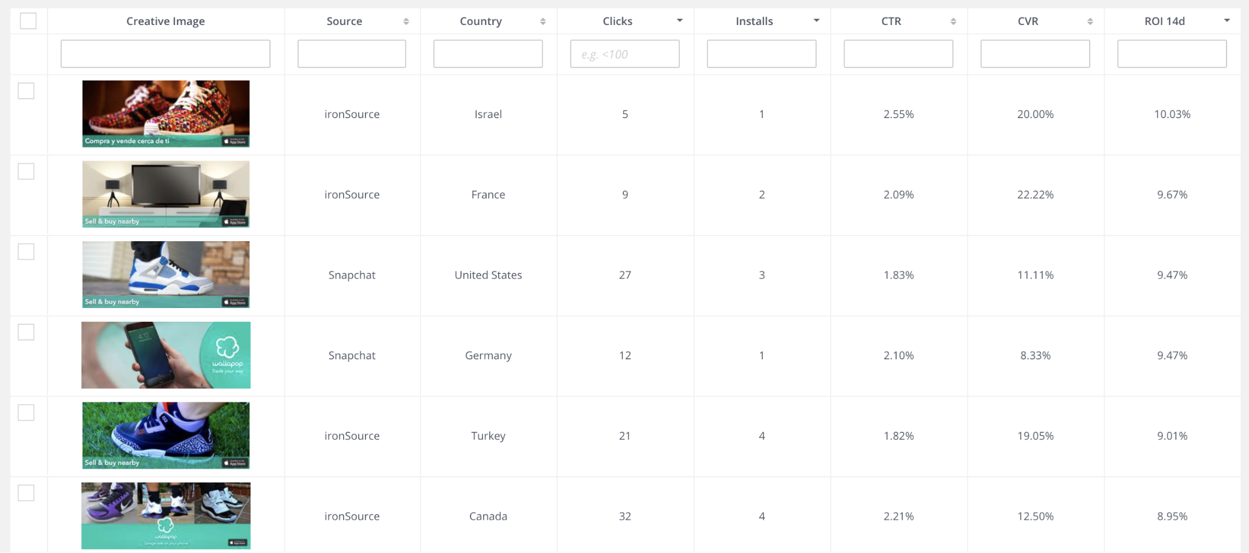Sort by Source column arrows
1249x553 pixels.
click(406, 21)
